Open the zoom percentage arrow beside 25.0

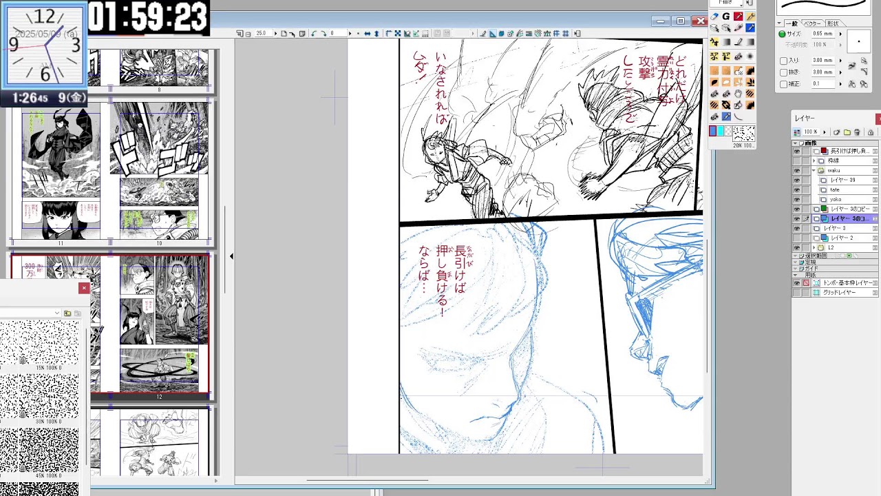(x=276, y=33)
